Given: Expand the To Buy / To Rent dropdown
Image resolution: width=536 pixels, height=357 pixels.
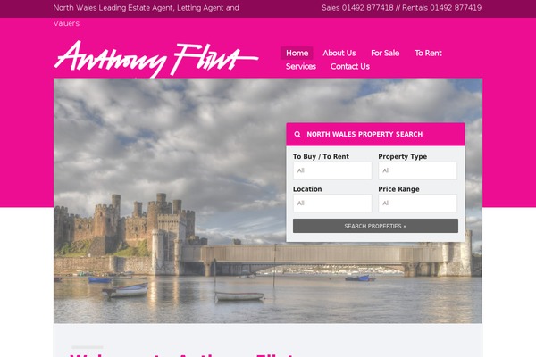Looking at the screenshot, I should pyautogui.click(x=332, y=170).
